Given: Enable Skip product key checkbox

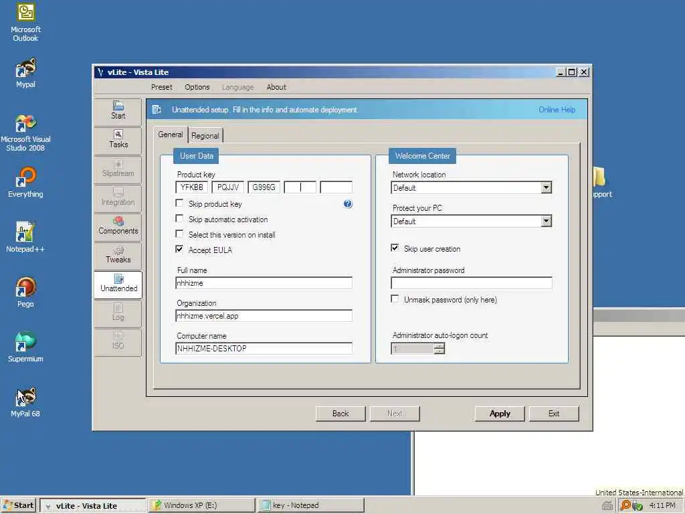Looking at the screenshot, I should coord(179,203).
